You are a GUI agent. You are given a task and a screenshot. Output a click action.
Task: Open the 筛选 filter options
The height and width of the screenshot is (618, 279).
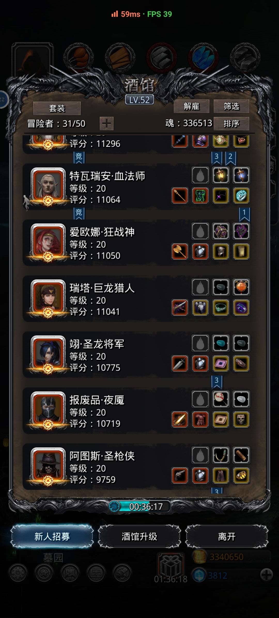pyautogui.click(x=231, y=106)
